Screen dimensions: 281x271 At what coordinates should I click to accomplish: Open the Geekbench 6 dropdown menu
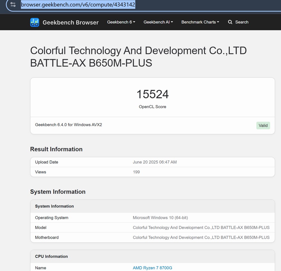tap(121, 22)
